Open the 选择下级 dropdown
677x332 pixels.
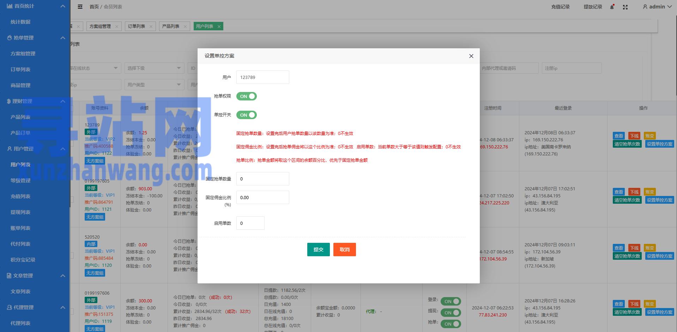[154, 68]
